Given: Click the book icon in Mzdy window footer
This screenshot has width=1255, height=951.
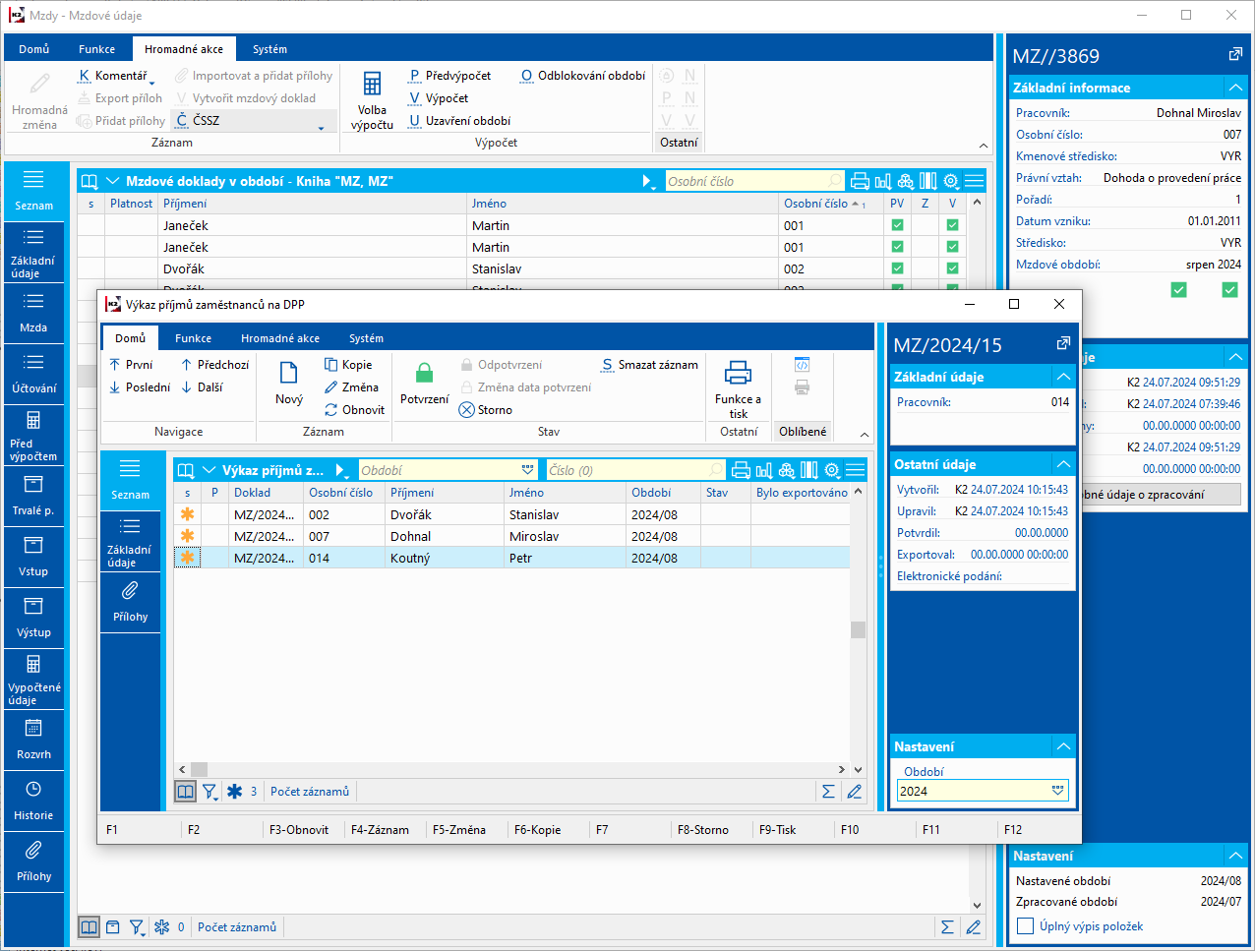Looking at the screenshot, I should (x=89, y=926).
